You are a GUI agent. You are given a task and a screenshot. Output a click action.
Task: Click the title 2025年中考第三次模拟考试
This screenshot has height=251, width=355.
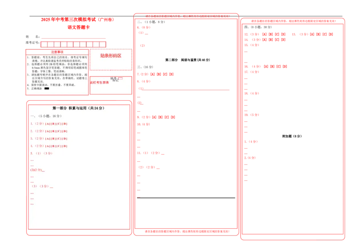coord(68,20)
